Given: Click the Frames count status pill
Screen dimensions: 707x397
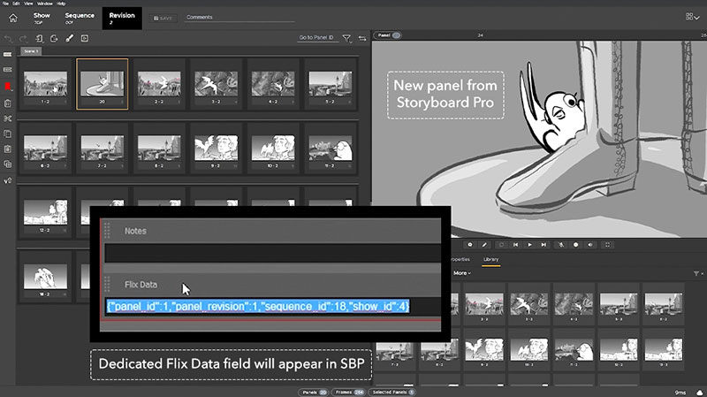Looking at the screenshot, I should tap(348, 393).
